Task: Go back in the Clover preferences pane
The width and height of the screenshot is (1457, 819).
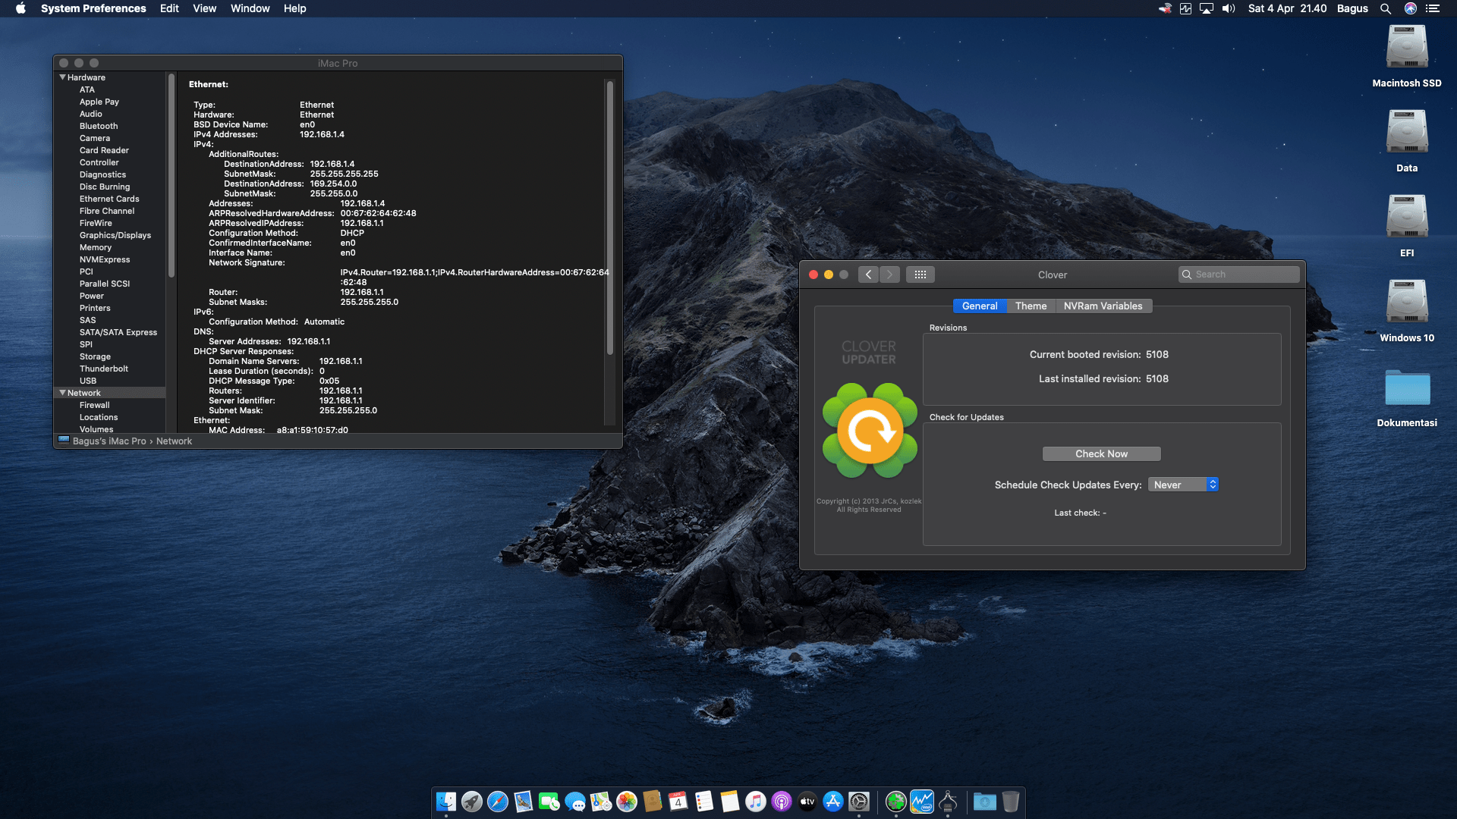Action: 869,275
